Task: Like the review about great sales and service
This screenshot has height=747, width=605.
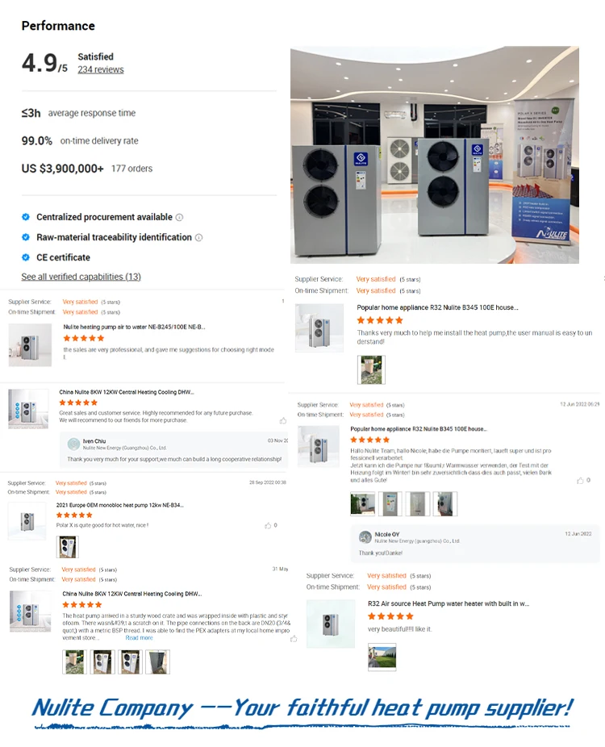Action: click(283, 420)
